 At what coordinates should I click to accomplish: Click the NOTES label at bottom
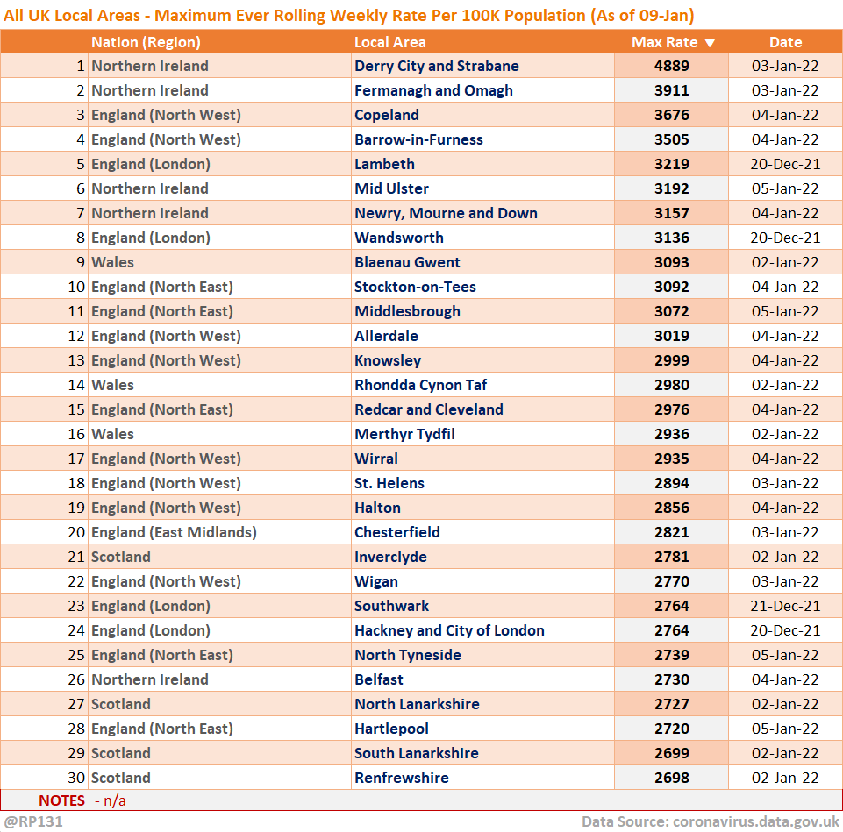click(x=61, y=800)
